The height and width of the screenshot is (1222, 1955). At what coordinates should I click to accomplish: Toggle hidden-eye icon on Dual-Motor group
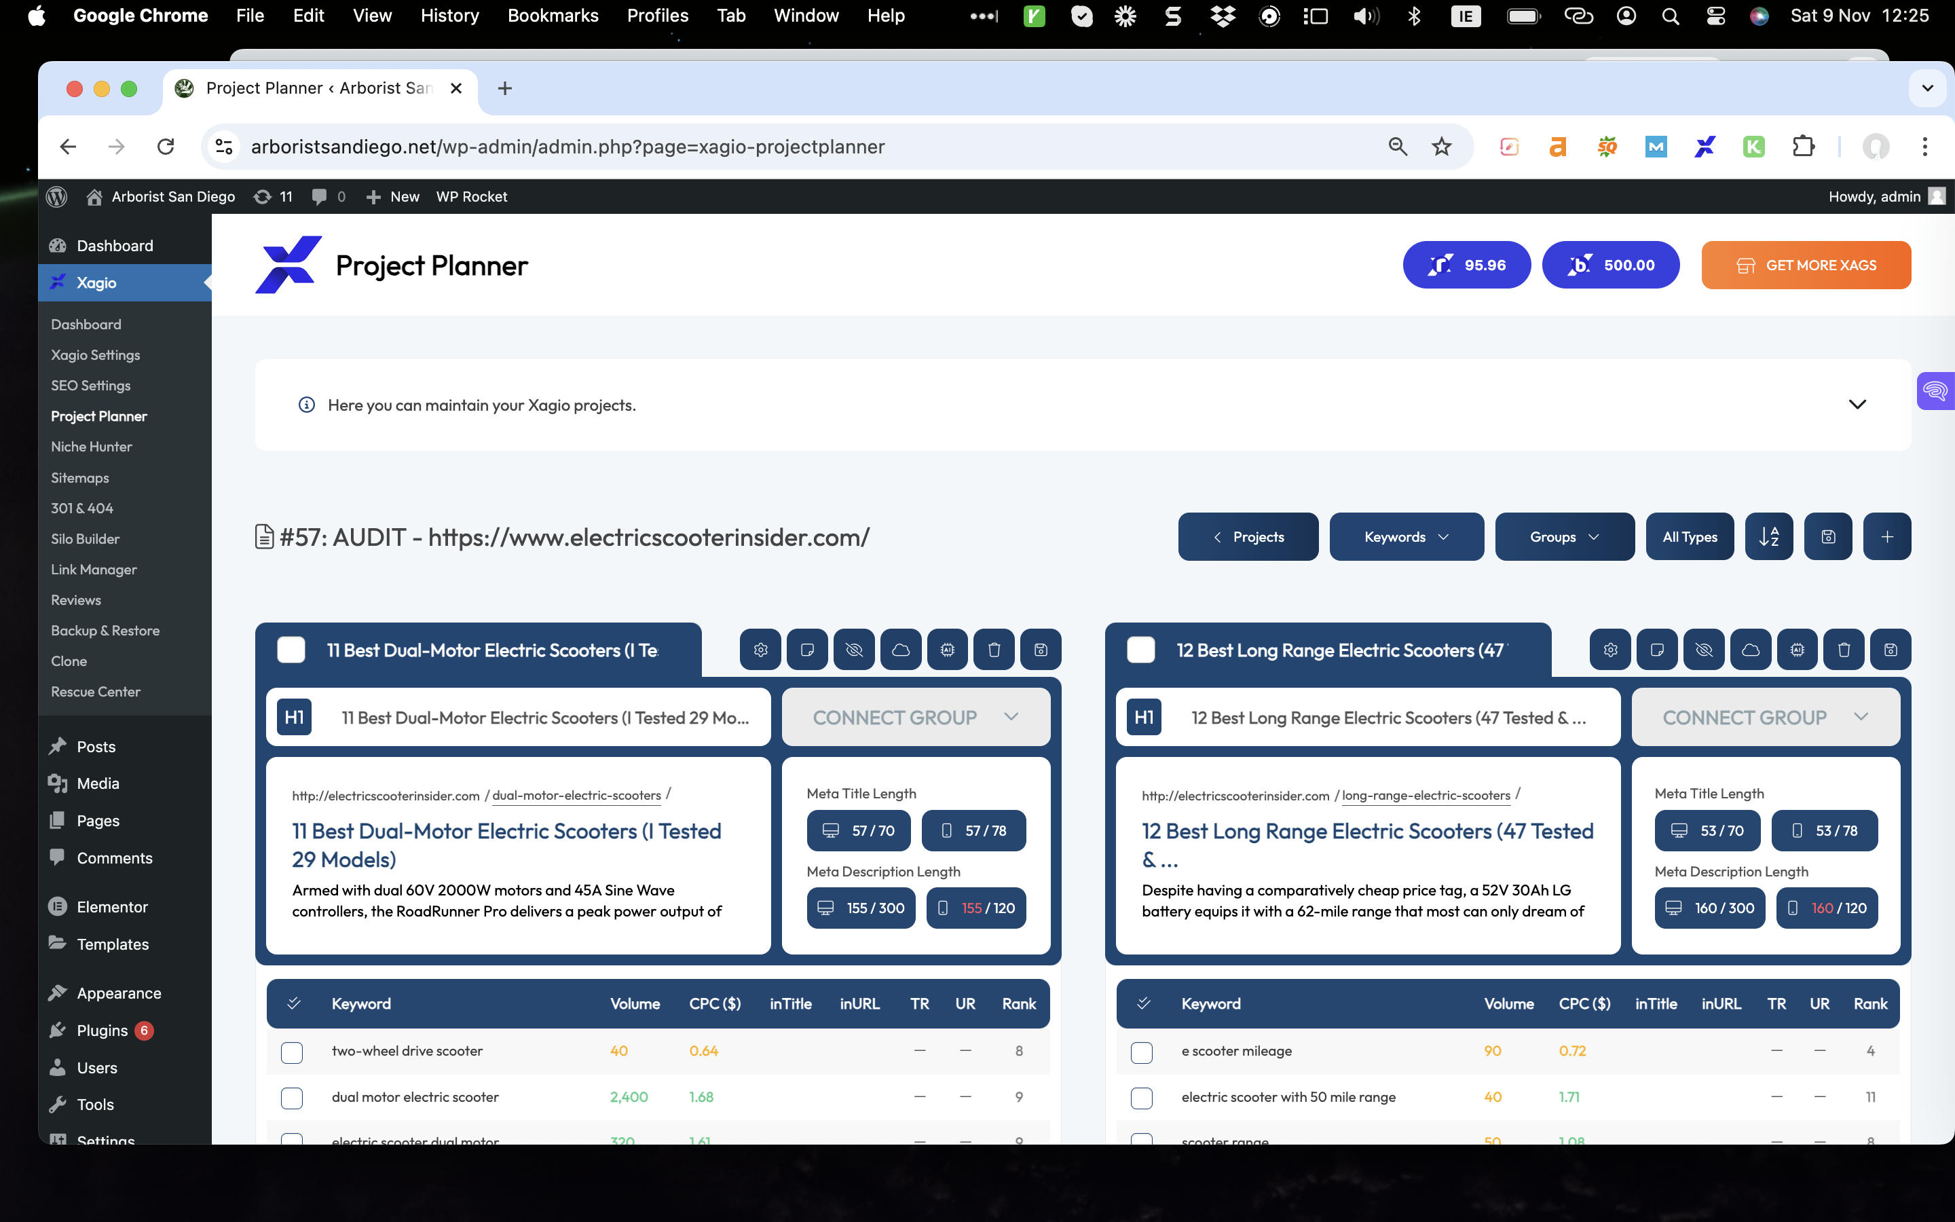[x=854, y=650]
